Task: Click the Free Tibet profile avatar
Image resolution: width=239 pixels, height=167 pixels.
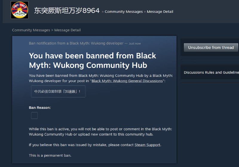Action: pos(19,10)
